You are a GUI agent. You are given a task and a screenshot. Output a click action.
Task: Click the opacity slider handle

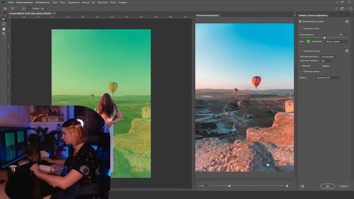point(325,38)
